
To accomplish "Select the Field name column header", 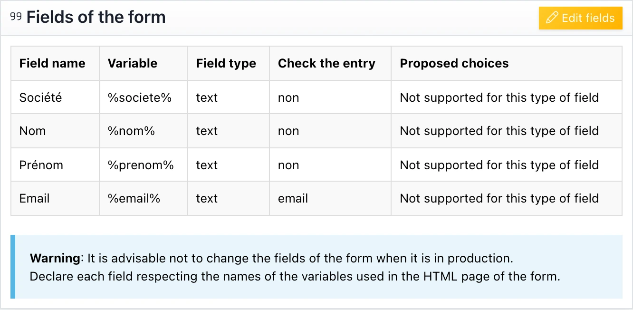I will click(52, 63).
